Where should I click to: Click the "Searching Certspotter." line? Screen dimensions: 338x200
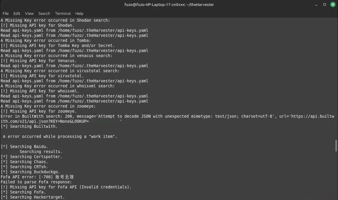pyautogui.click(x=32, y=157)
